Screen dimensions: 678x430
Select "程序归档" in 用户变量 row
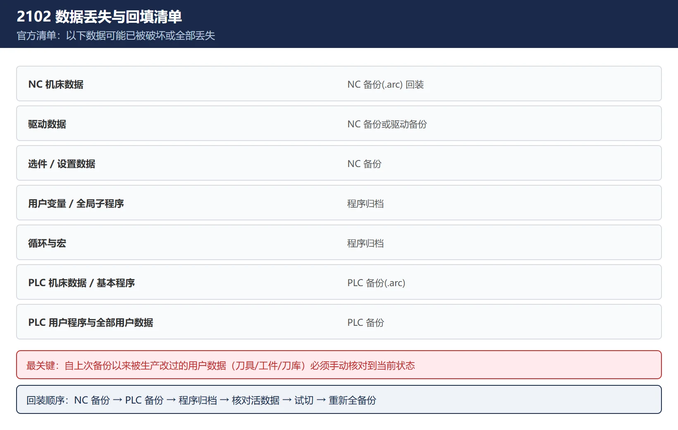tap(365, 203)
